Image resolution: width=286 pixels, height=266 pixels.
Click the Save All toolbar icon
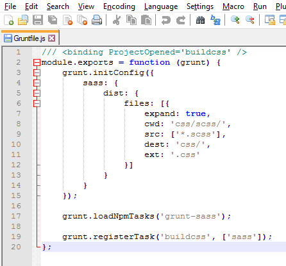(53, 20)
